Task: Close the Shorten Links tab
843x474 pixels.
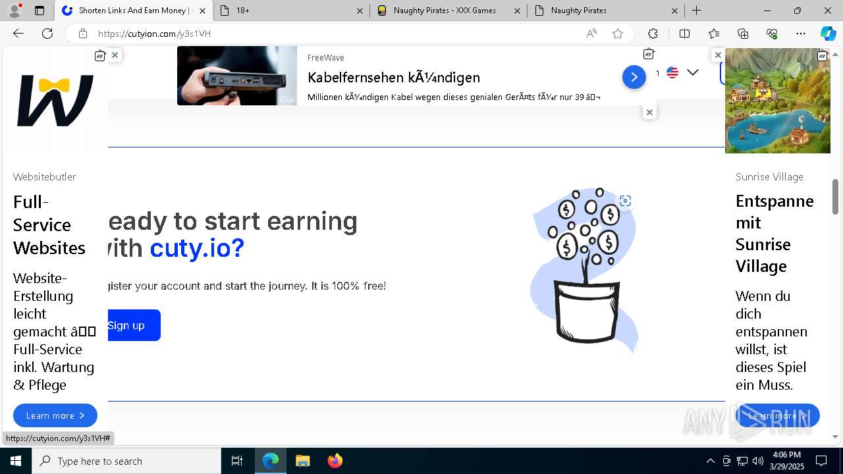Action: [x=202, y=11]
